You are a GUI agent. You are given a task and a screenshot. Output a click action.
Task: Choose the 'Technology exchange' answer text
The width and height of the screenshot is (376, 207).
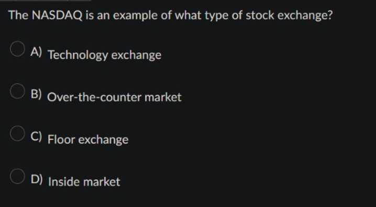click(x=105, y=55)
